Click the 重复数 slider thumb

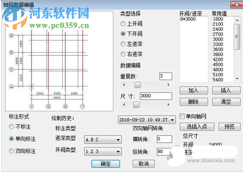click(137, 85)
